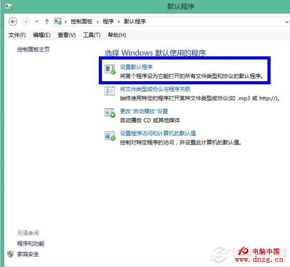The height and width of the screenshot is (267, 290).
Task: Click the description text 自动播放 CD 或其他媒体
Action: [x=150, y=120]
